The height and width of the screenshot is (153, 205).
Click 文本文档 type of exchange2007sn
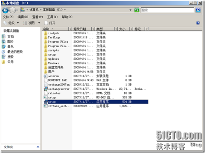[102, 85]
